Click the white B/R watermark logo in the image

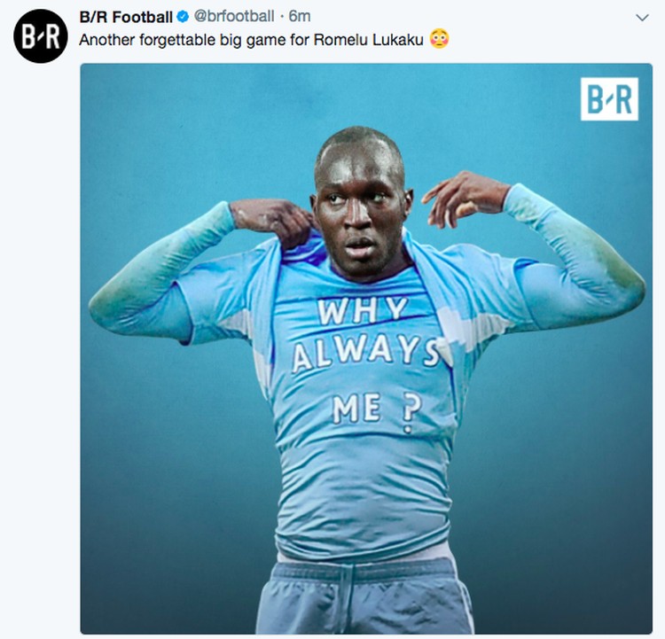609,98
